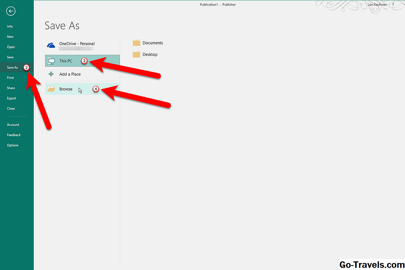Go to the Print page
Image resolution: width=405 pixels, height=270 pixels.
click(10, 78)
